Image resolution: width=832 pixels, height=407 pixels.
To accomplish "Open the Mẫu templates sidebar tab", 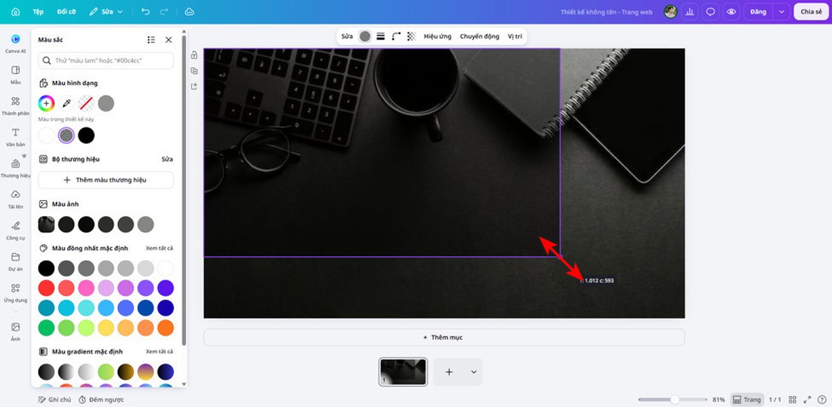I will 15,75.
